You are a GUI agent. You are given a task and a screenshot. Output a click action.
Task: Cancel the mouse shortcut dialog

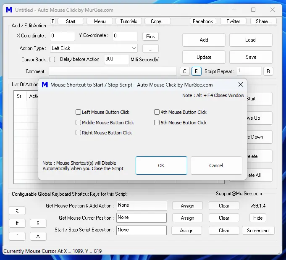pyautogui.click(x=216, y=165)
